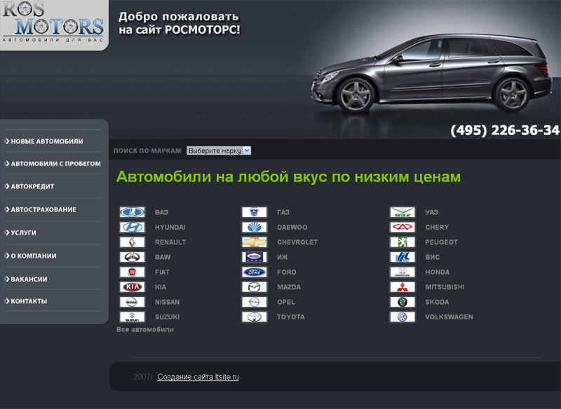This screenshot has width=561, height=409.
Task: Select the HONDA text link
Action: (438, 272)
